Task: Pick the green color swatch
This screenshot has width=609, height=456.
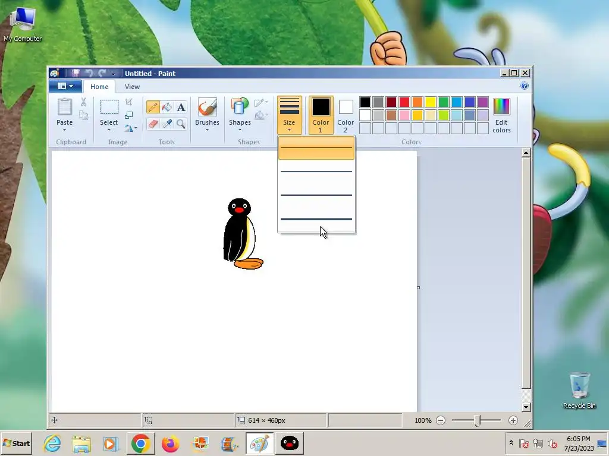Action: [x=444, y=102]
